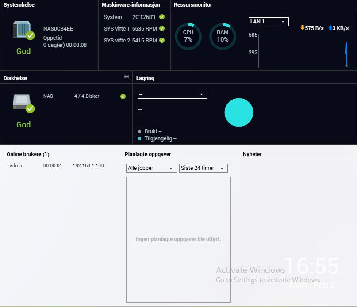Screen dimensions: 357x307
Task: Click the Ressursmonitor panel title
Action: click(193, 5)
